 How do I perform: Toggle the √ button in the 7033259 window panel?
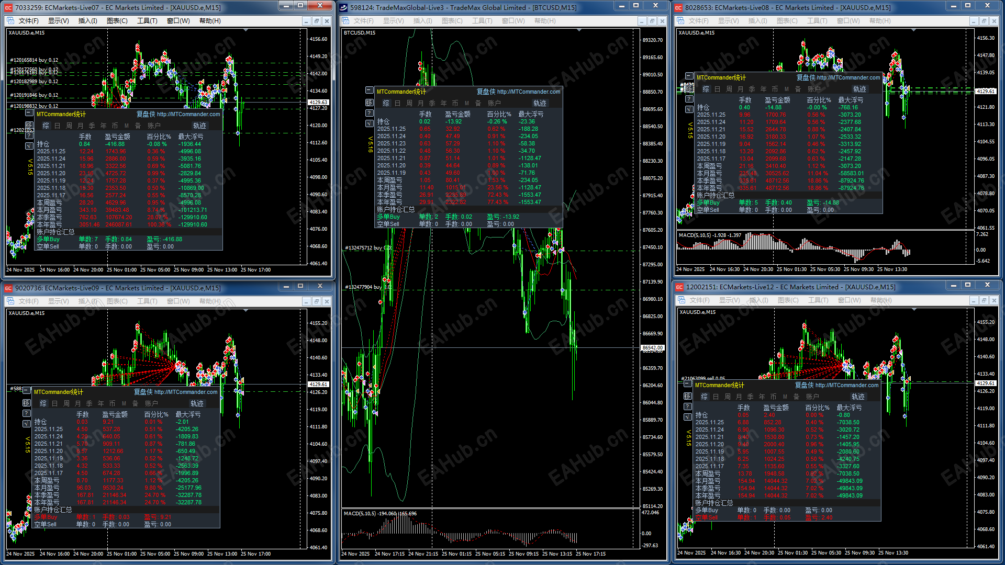pos(29,146)
